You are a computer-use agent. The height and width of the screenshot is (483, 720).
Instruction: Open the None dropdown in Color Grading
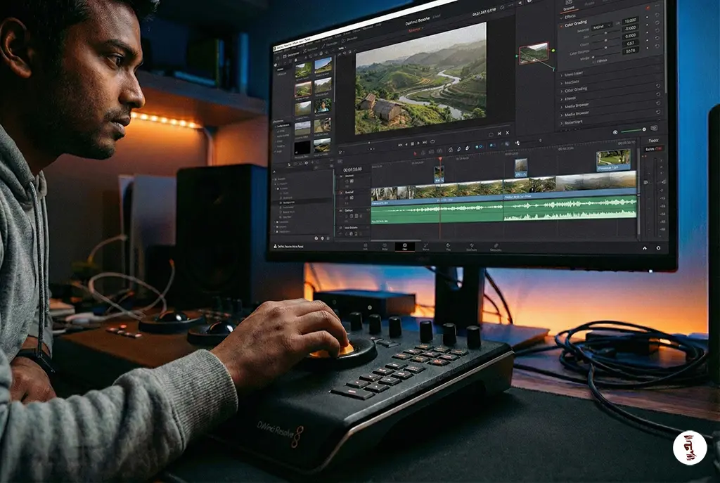[602, 27]
